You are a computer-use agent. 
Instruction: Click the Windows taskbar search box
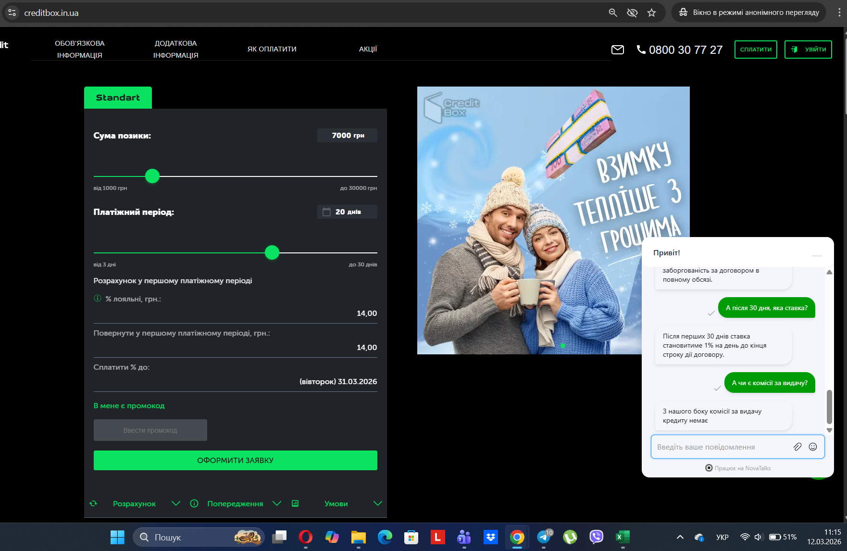coord(199,537)
